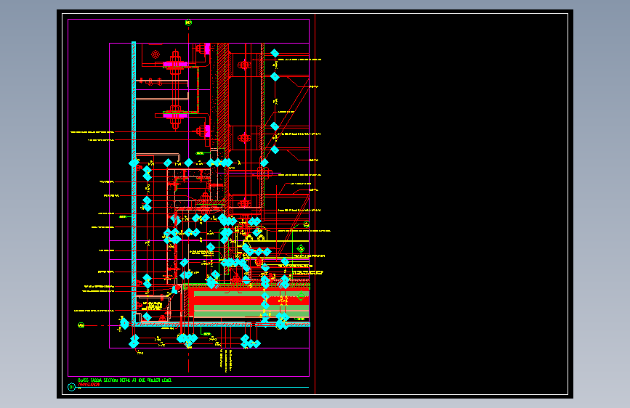Select the upper magenta rectangle beside the hatched wall
Screen dimensions: 630x408
tap(208, 49)
